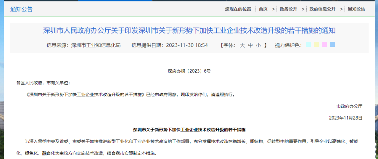Select the yellow eye-protection color

[x=316, y=44]
